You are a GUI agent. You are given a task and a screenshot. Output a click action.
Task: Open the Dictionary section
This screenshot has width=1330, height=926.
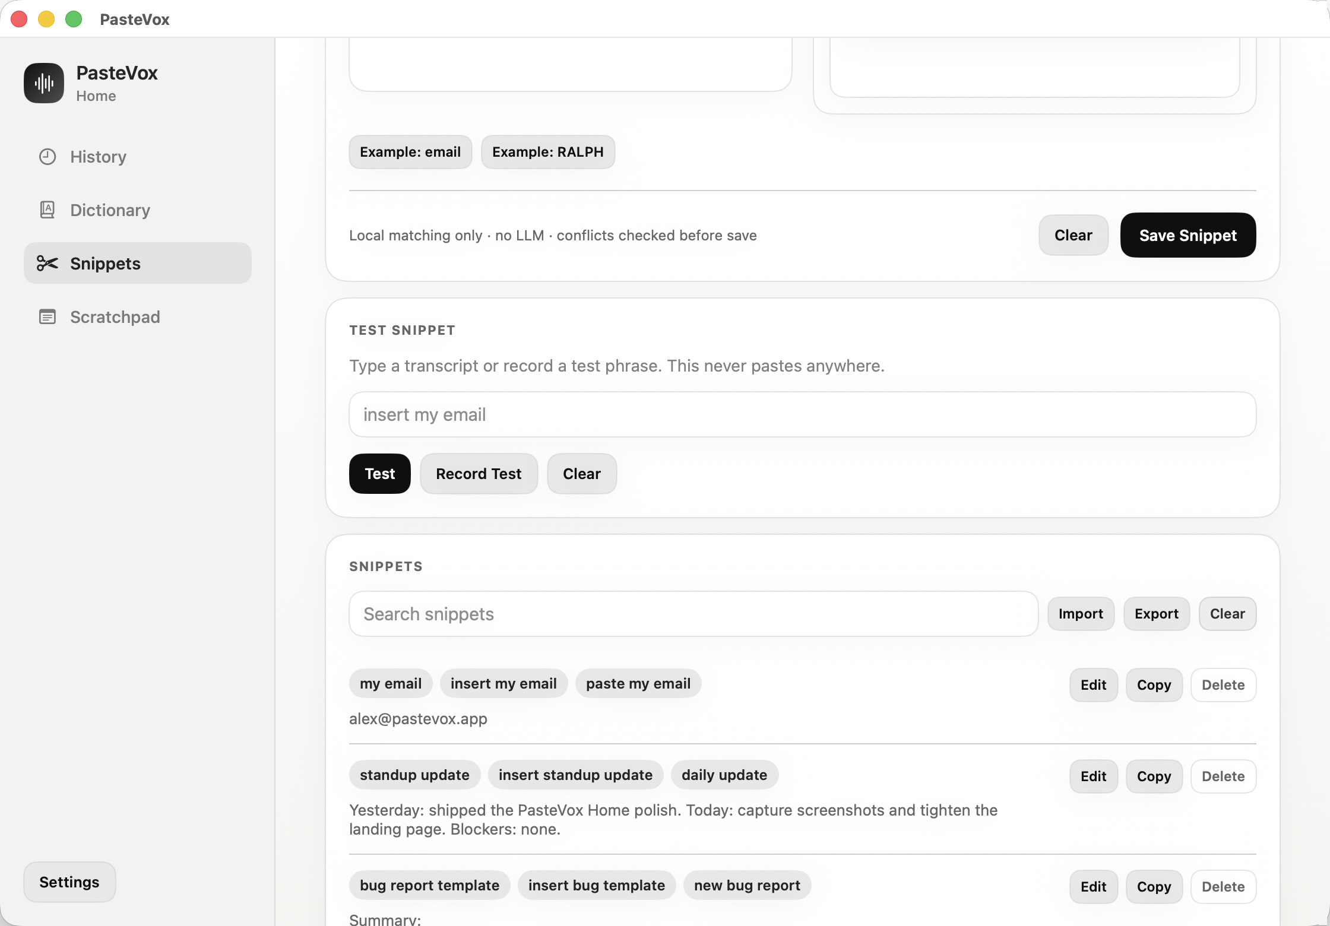138,210
